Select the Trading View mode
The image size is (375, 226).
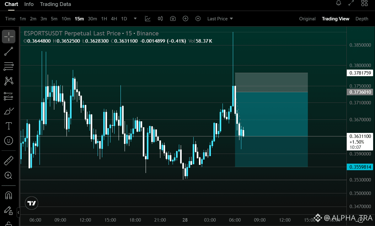(x=335, y=18)
